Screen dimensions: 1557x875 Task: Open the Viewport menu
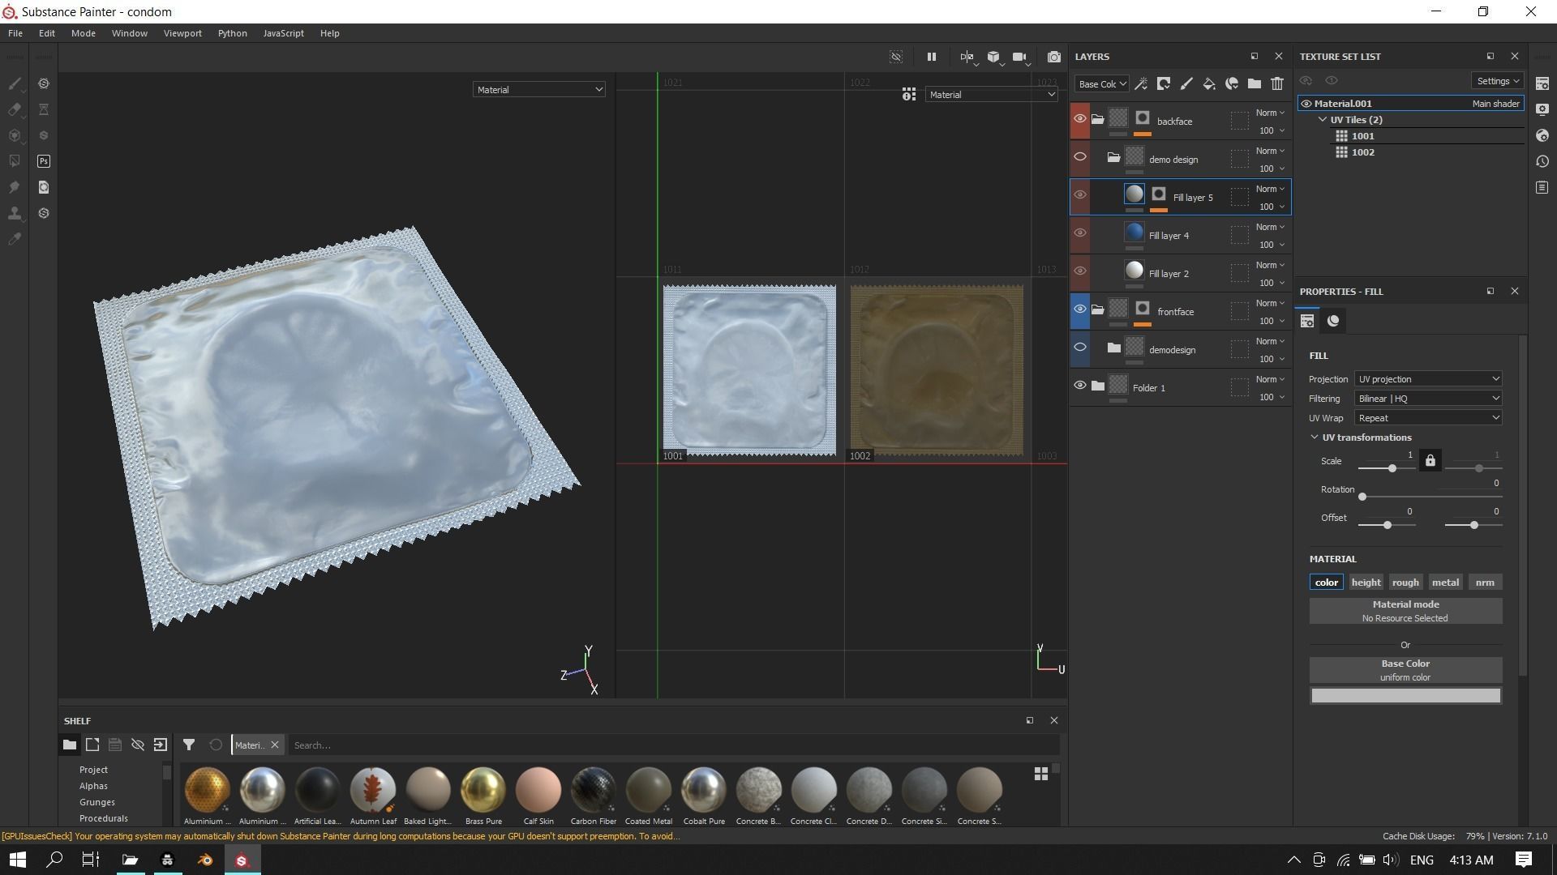click(182, 33)
